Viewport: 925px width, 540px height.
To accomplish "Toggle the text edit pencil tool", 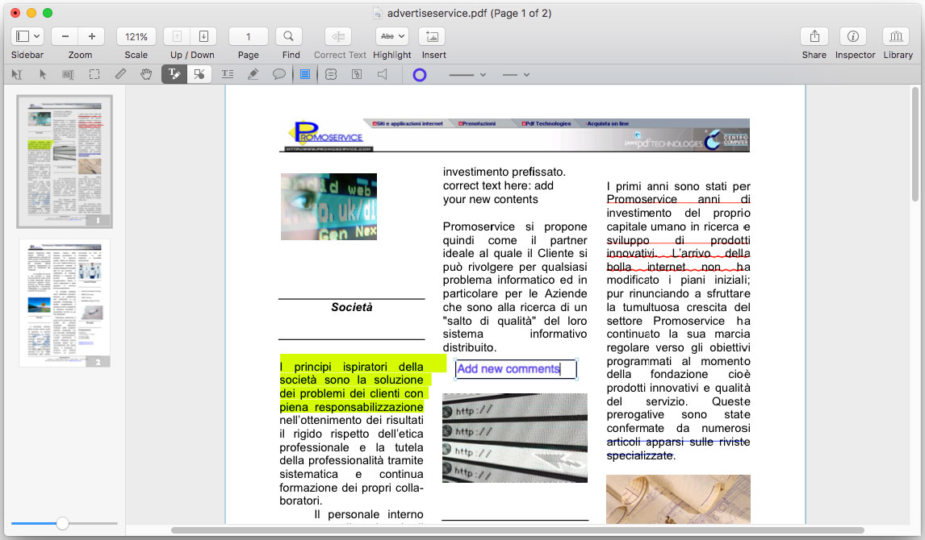I will coord(174,74).
